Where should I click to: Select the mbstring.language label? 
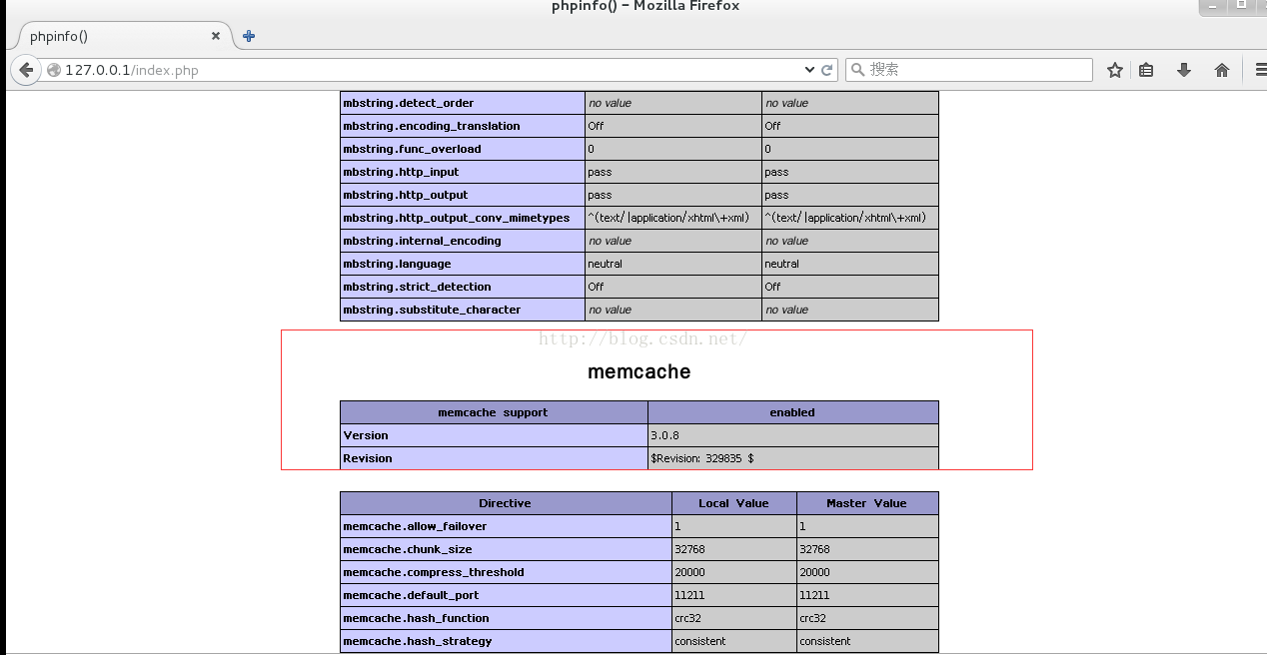tap(397, 264)
